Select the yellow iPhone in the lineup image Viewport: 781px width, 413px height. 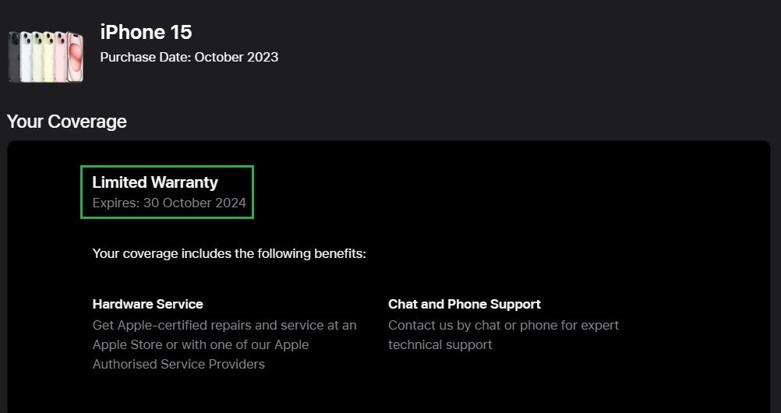tap(48, 56)
